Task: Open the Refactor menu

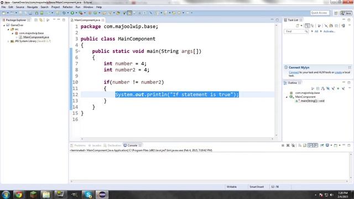Action: click(67, 7)
